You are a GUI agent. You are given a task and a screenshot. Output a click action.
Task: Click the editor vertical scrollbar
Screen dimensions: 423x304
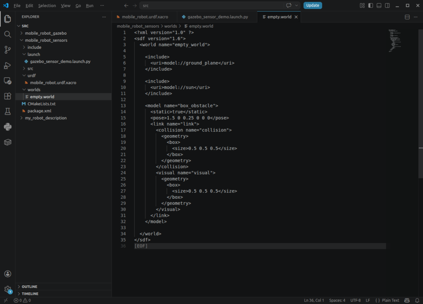[421, 104]
